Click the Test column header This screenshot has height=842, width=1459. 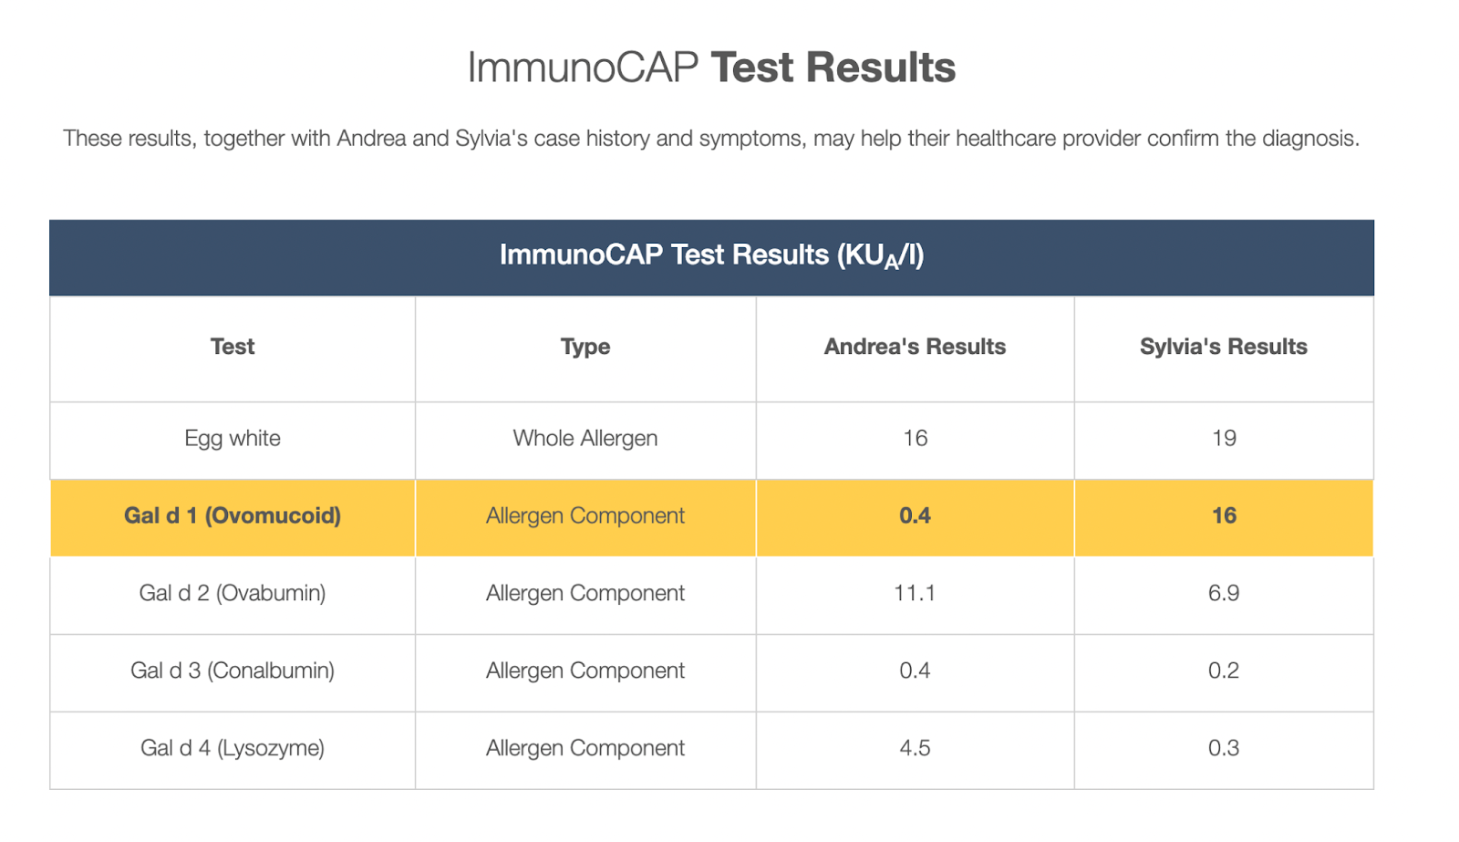pyautogui.click(x=233, y=347)
